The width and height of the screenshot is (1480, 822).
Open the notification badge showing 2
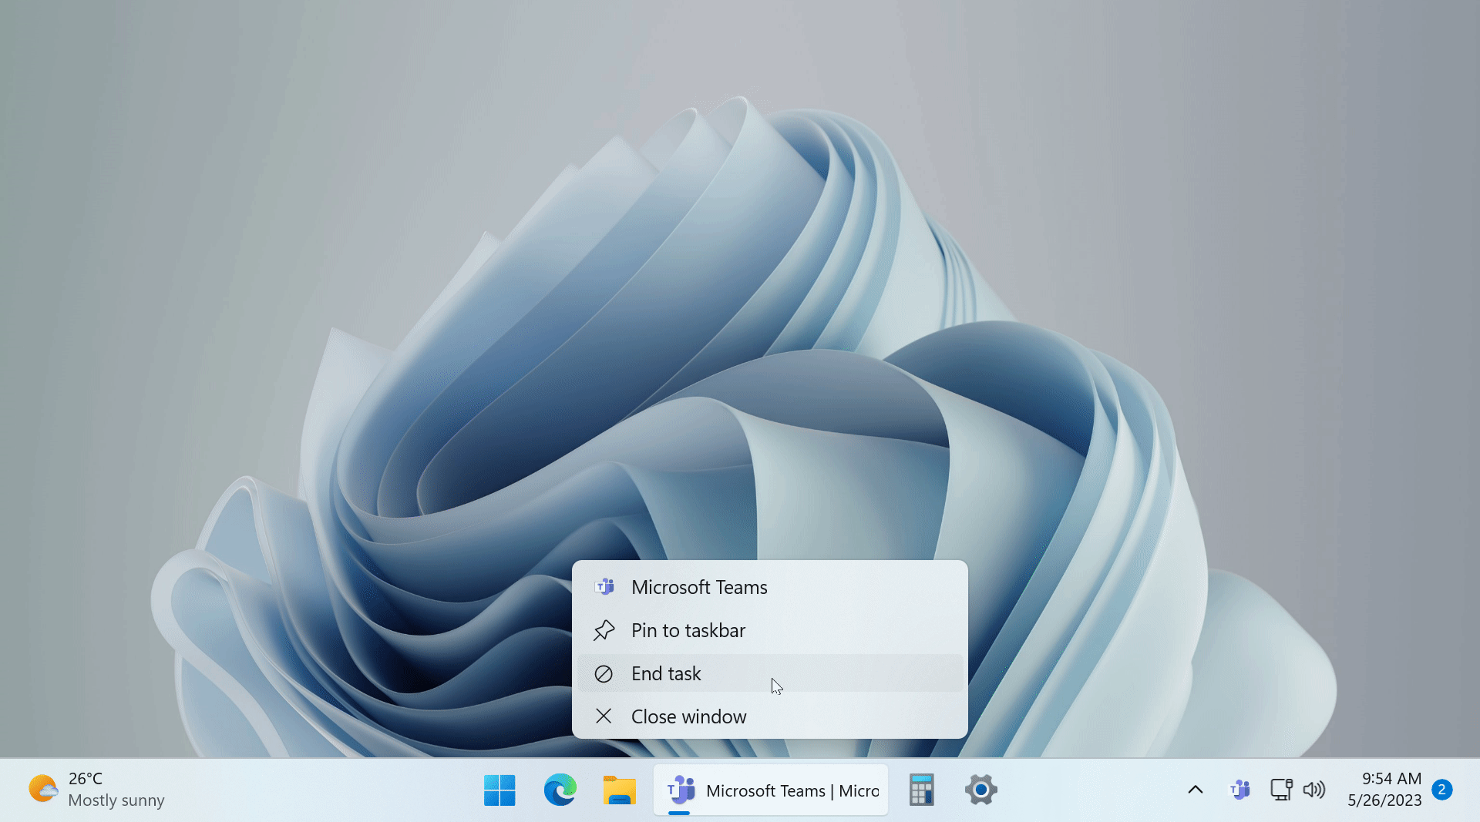[1441, 790]
